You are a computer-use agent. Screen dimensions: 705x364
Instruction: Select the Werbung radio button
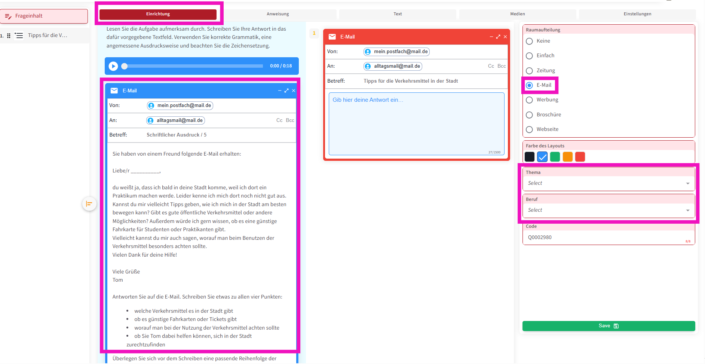[529, 100]
